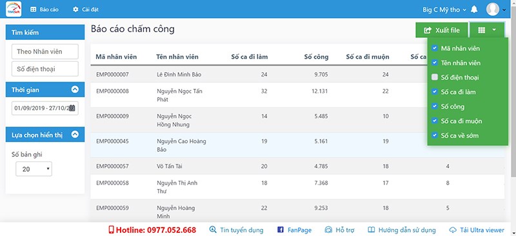Viewport: 516px width, 236px height.
Task: Click the name Võ Tấn Tài
Action: pyautogui.click(x=170, y=167)
